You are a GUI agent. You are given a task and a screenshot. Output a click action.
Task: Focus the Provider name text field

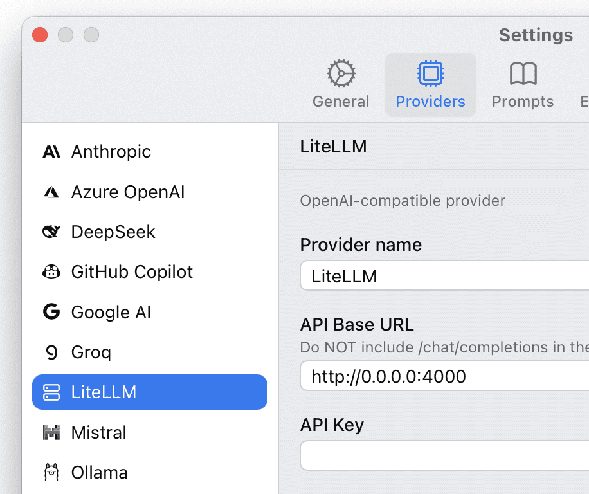pyautogui.click(x=445, y=277)
